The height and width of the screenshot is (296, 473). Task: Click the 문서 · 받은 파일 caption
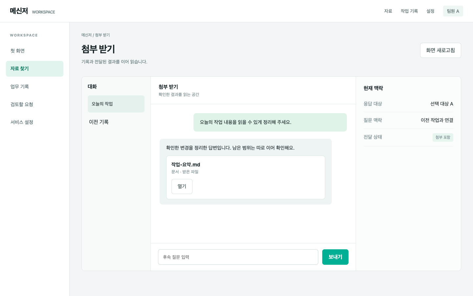185,172
